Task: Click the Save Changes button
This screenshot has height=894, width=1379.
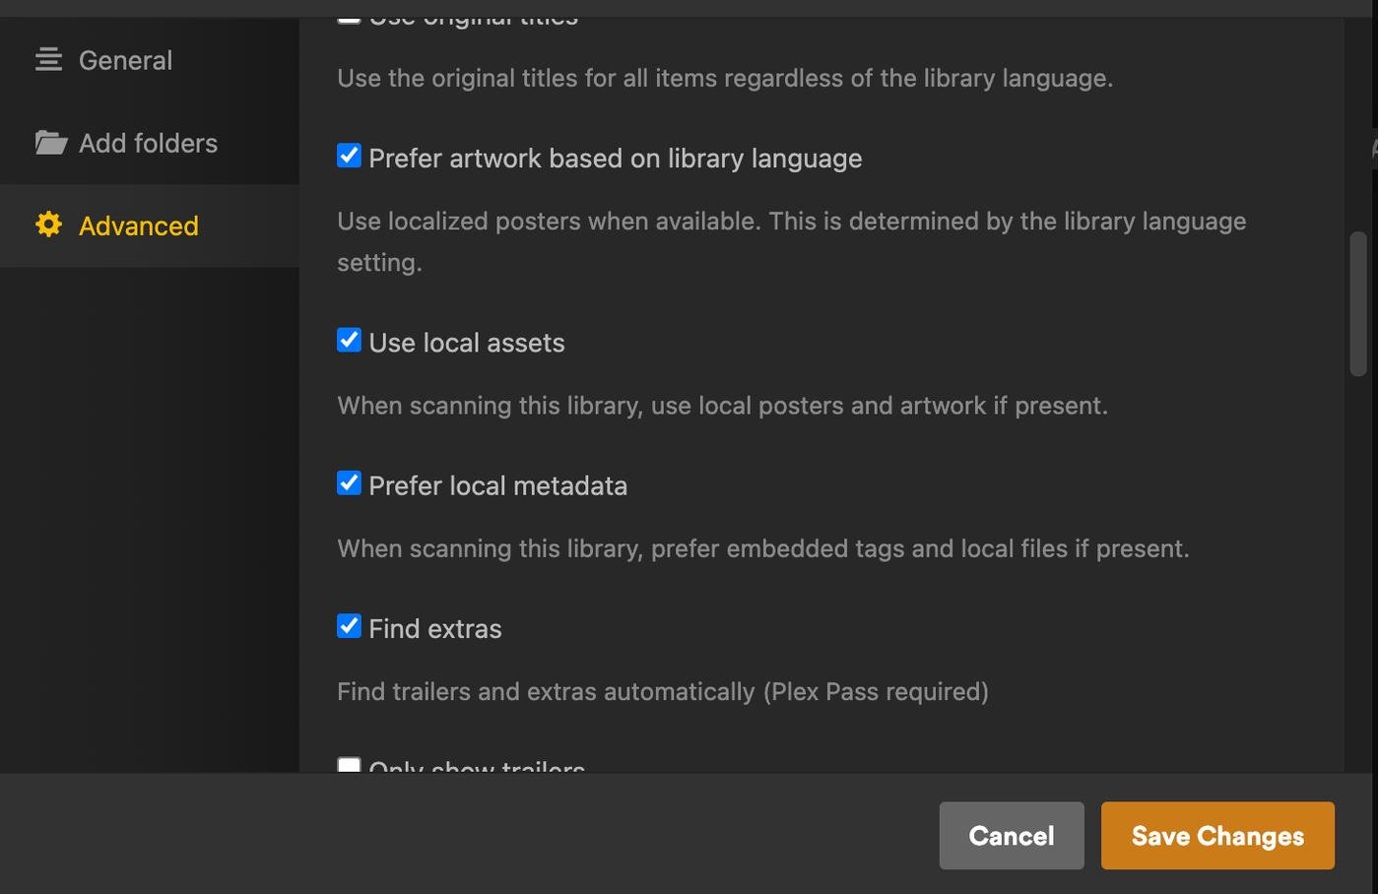Action: click(1217, 835)
